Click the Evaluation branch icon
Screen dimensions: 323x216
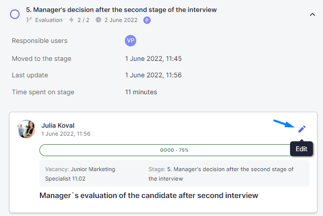click(x=29, y=20)
